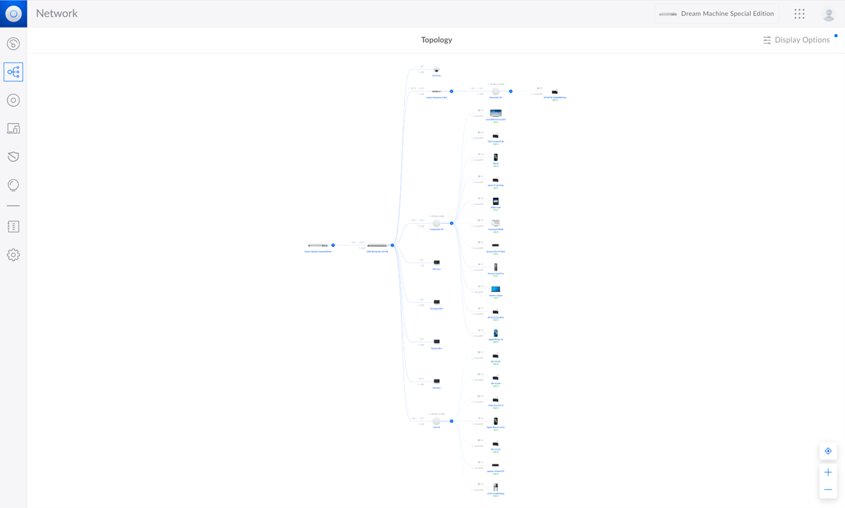
Task: Zoom in on the topology map
Action: pyautogui.click(x=828, y=472)
